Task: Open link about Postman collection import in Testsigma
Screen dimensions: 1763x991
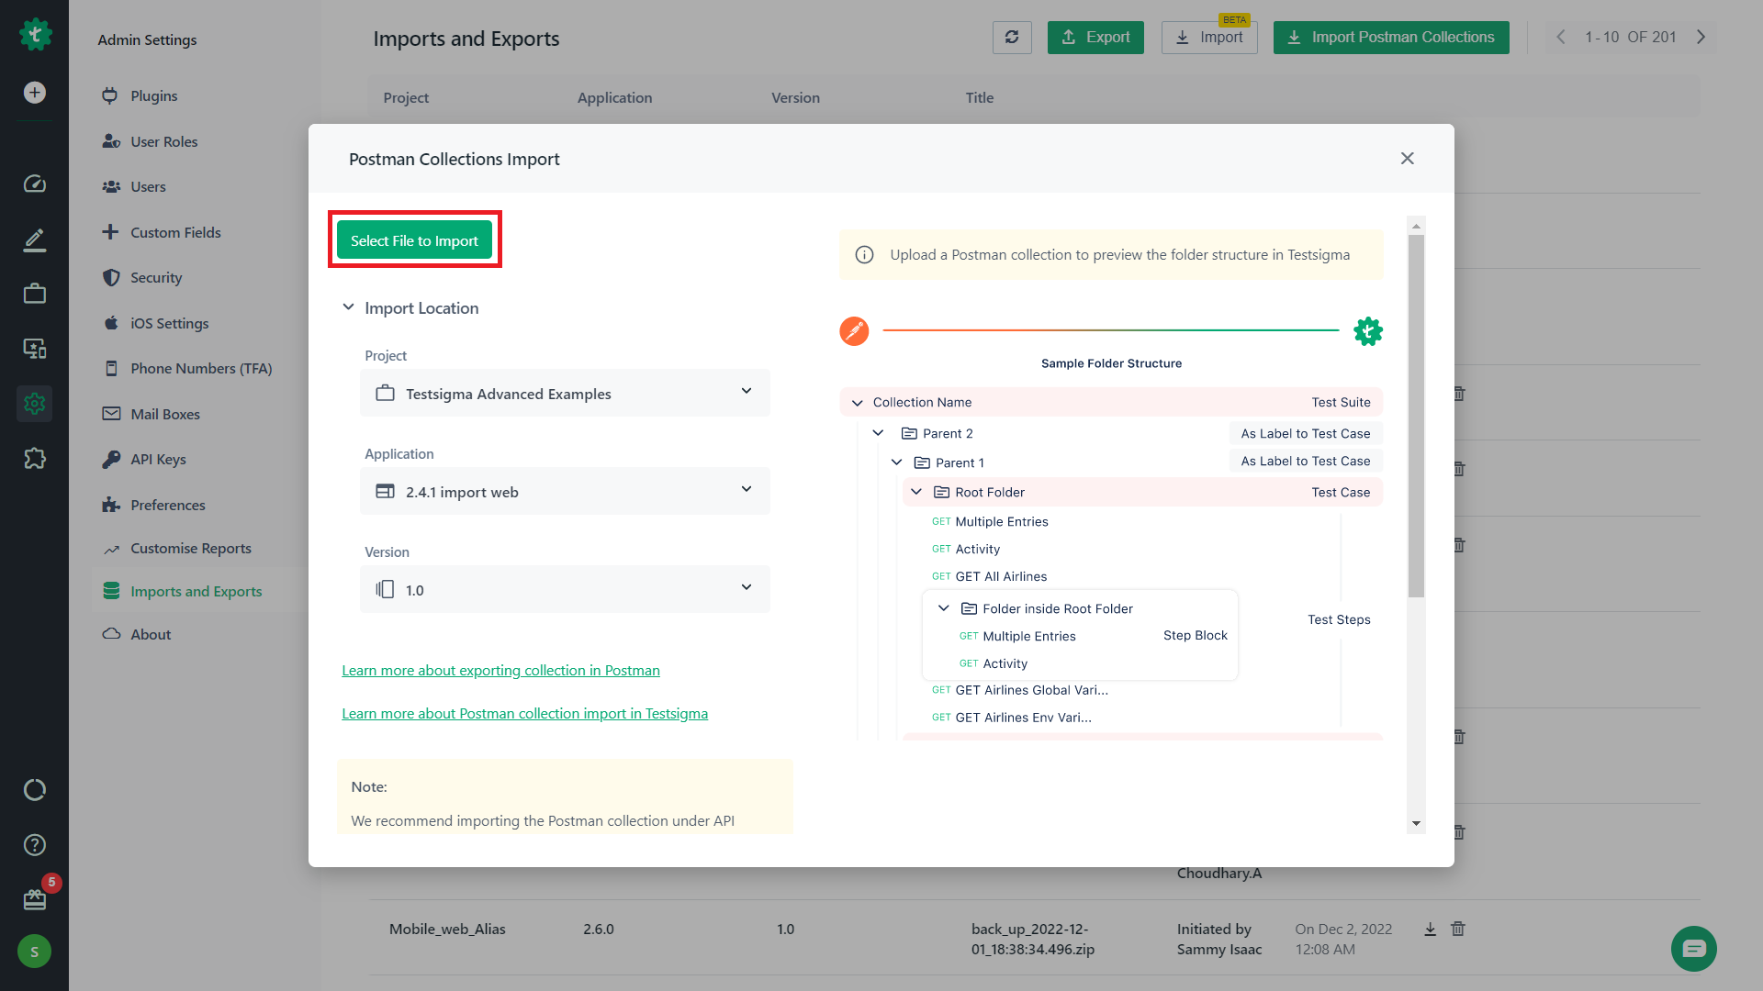Action: pyautogui.click(x=524, y=714)
